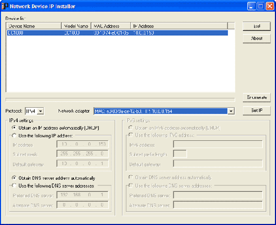Choose Obtain DNS server address automatically
276x225 pixels.
pos(14,178)
